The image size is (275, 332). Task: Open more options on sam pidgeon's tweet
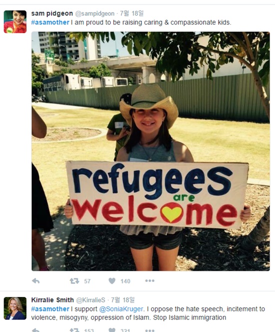[149, 281]
